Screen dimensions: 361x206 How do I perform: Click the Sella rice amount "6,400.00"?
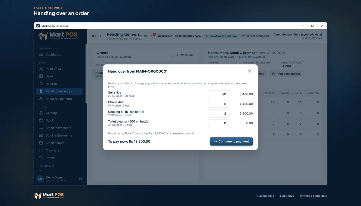(x=246, y=94)
